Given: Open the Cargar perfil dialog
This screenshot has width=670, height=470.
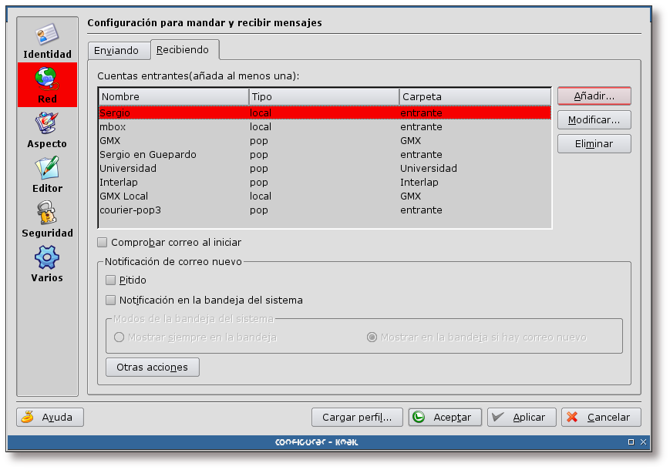Looking at the screenshot, I should 357,417.
